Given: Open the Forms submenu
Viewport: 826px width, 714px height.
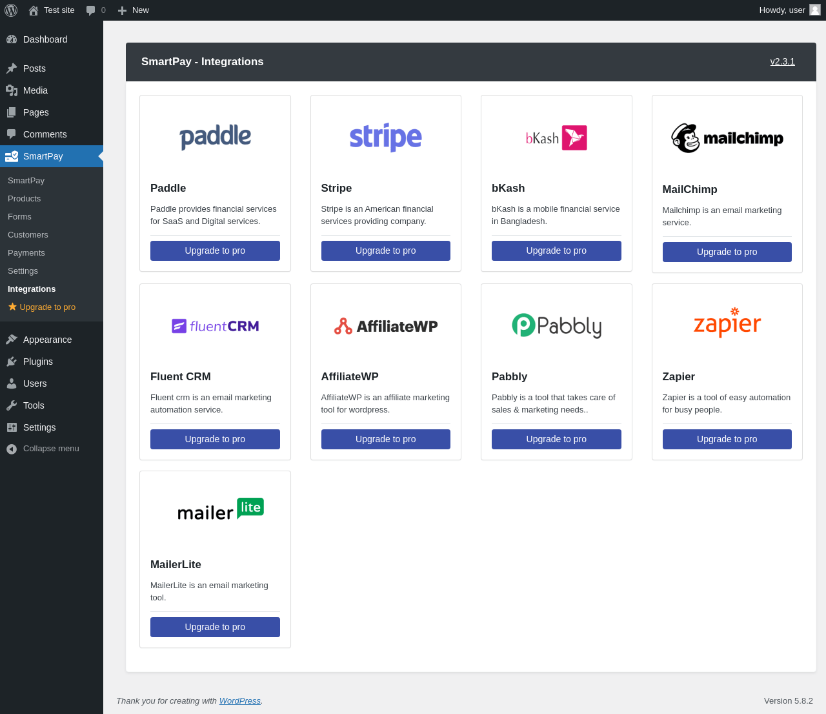Looking at the screenshot, I should (19, 217).
